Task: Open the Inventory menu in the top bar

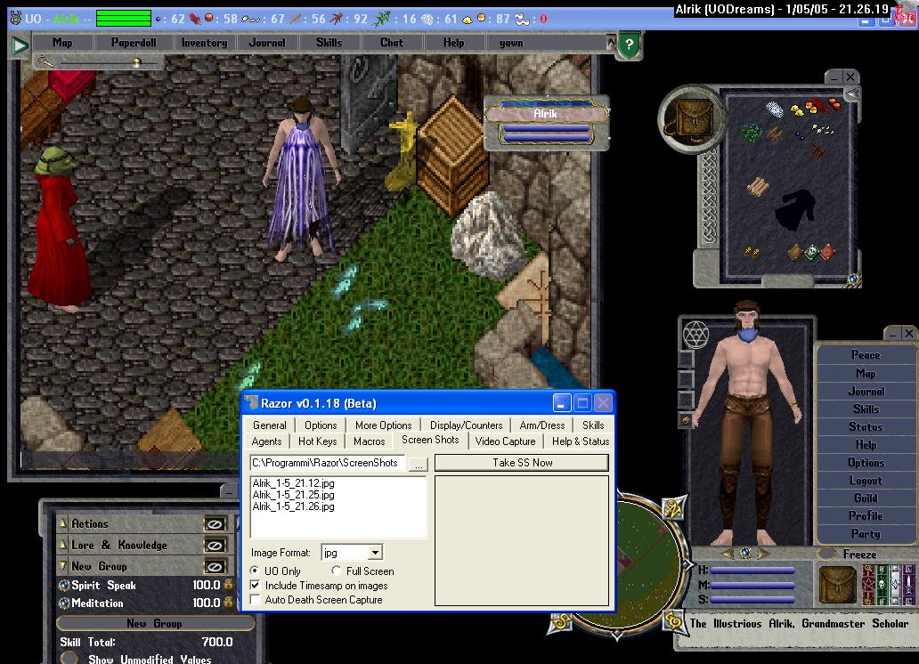Action: (204, 42)
